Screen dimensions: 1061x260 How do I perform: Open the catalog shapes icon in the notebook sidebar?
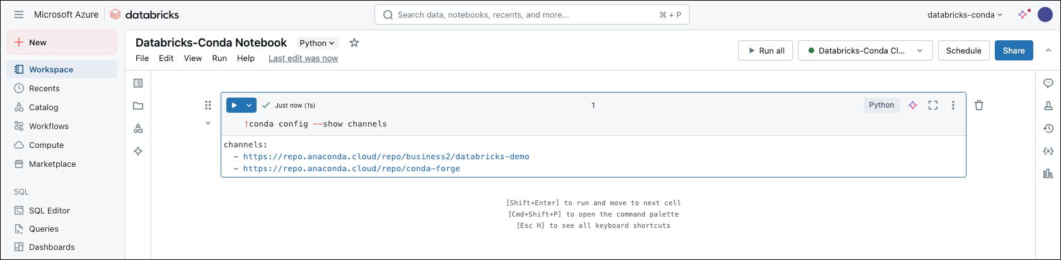tap(138, 128)
